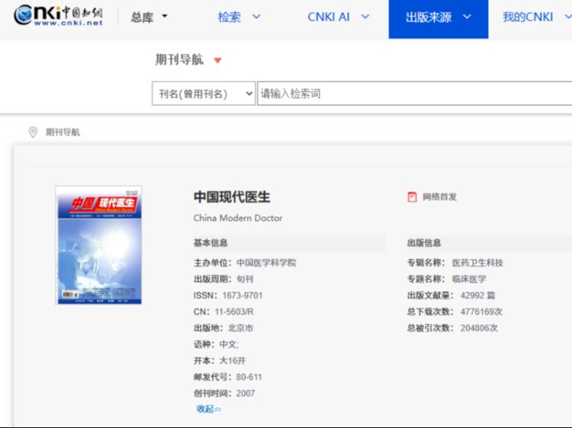Click the 网络首发 label
The height and width of the screenshot is (428, 572).
tap(439, 197)
